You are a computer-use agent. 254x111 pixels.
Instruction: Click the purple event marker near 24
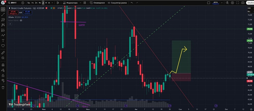(x=77, y=106)
